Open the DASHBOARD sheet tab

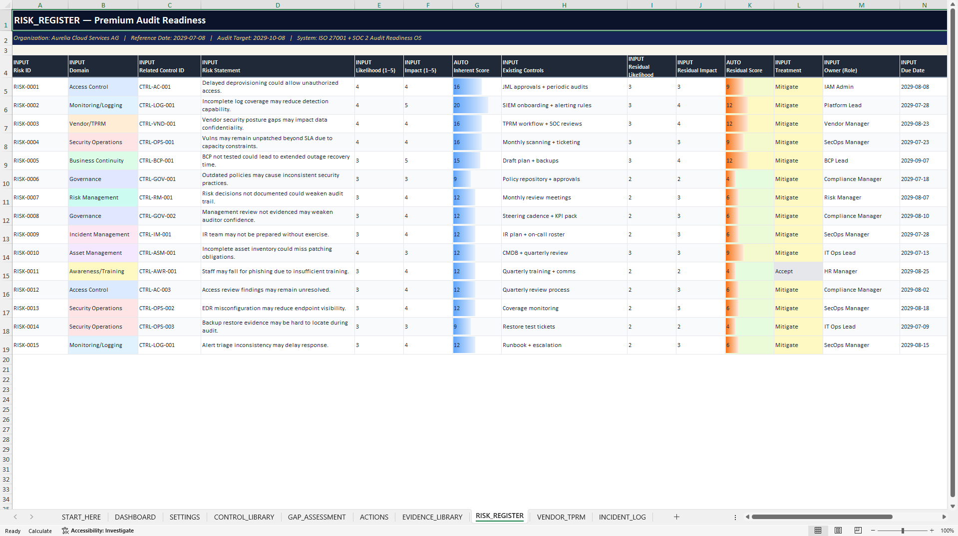(x=135, y=517)
